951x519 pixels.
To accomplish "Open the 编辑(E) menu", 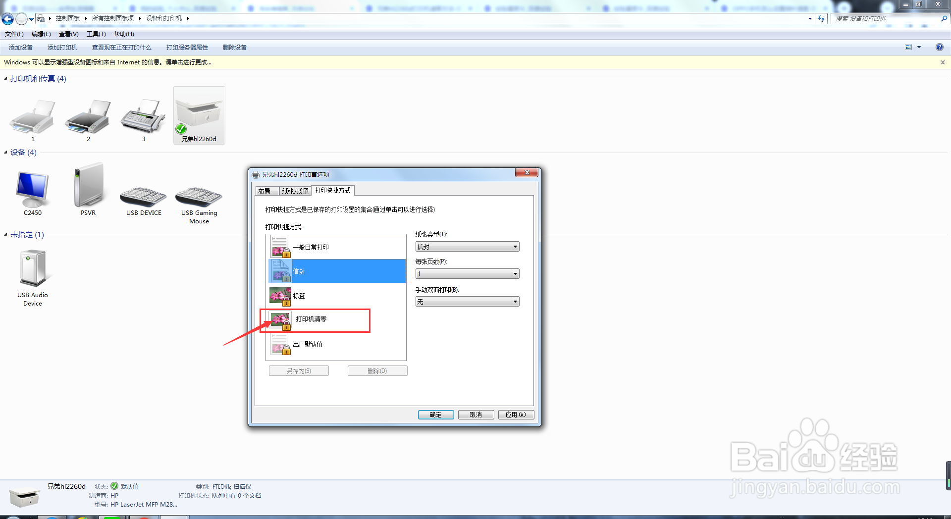I will 41,34.
